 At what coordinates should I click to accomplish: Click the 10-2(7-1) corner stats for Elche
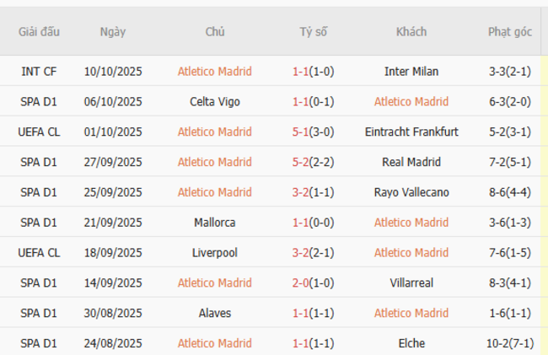(x=509, y=344)
